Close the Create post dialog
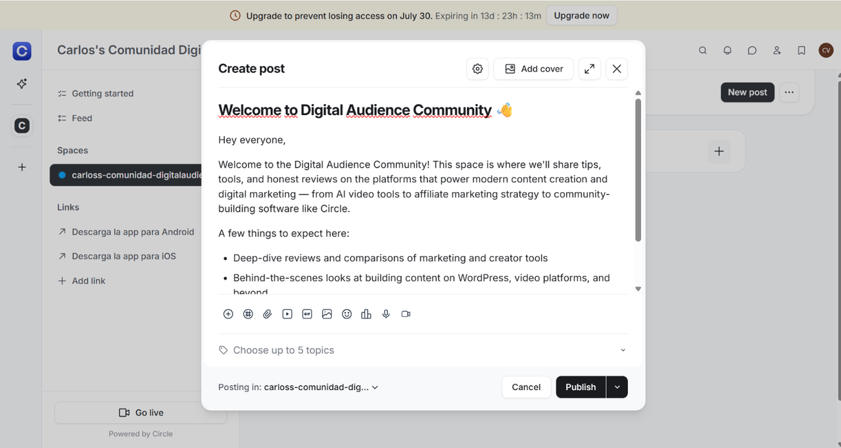Image resolution: width=841 pixels, height=448 pixels. 617,69
